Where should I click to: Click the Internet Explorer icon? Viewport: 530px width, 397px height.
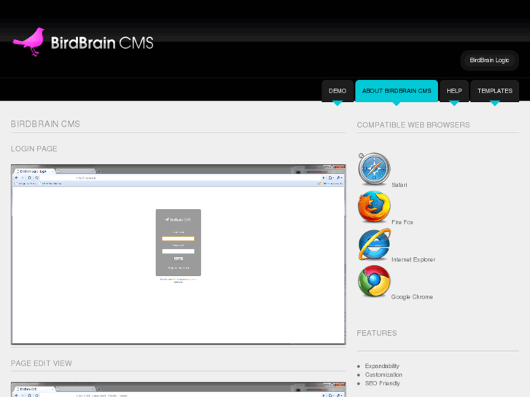(x=374, y=244)
